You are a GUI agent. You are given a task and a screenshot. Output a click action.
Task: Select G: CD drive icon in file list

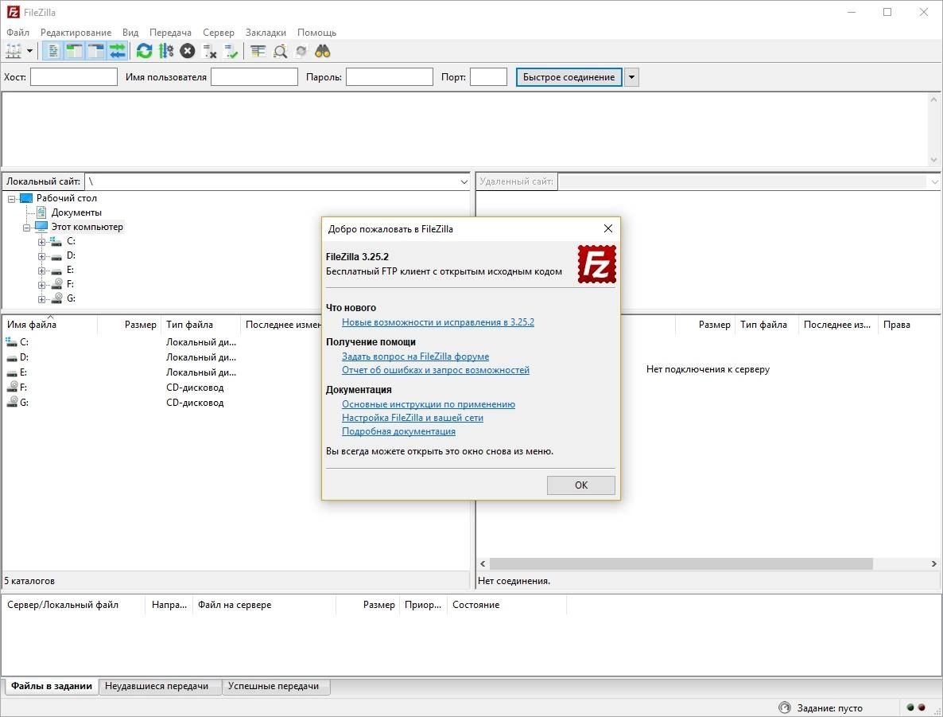click(x=11, y=402)
